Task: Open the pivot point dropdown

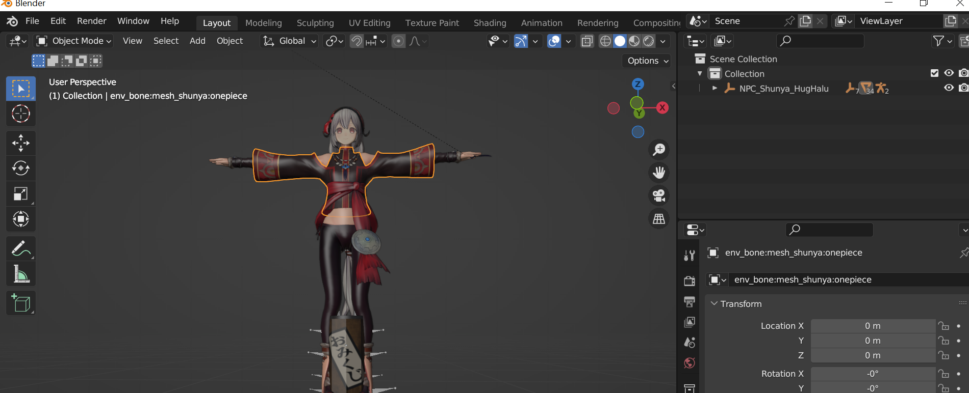Action: point(335,41)
